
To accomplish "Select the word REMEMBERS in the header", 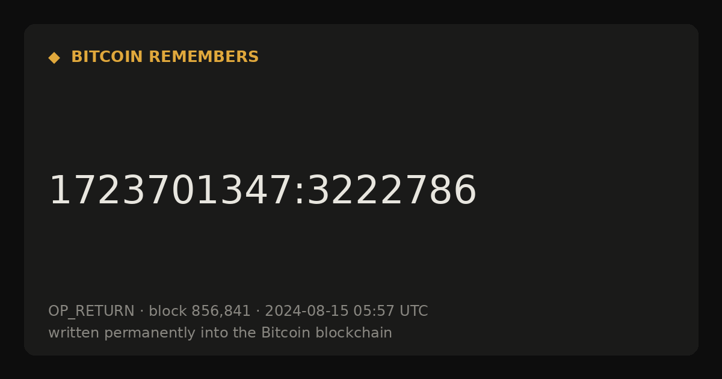I will coord(203,57).
